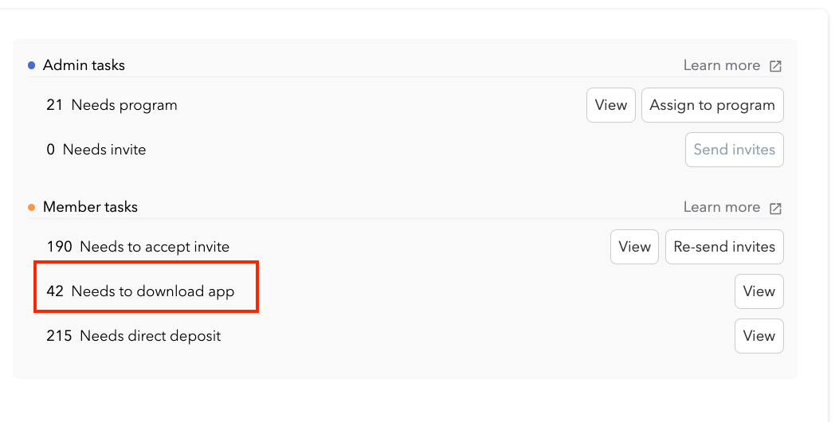Click the "0 Needs invite" row label
The image size is (835, 422).
click(x=96, y=150)
